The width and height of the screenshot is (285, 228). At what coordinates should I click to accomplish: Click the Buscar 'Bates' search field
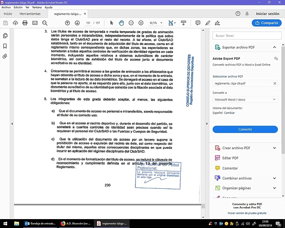[x=247, y=36]
